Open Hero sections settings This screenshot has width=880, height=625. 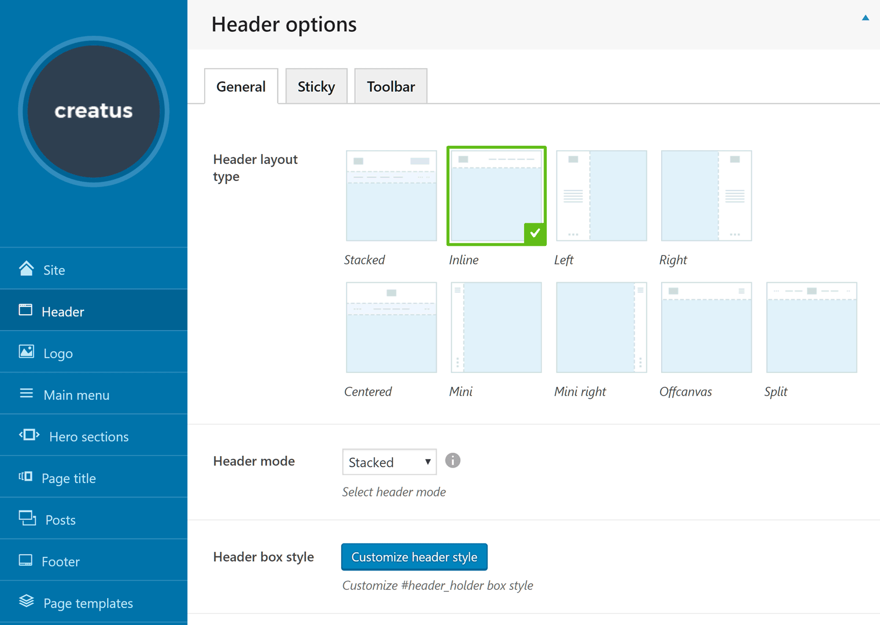(x=94, y=435)
